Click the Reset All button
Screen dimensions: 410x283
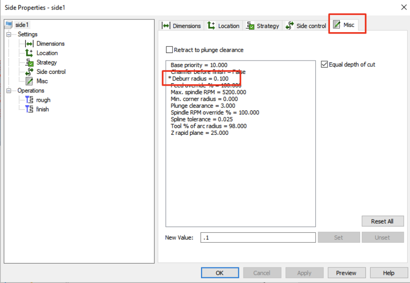(383, 221)
